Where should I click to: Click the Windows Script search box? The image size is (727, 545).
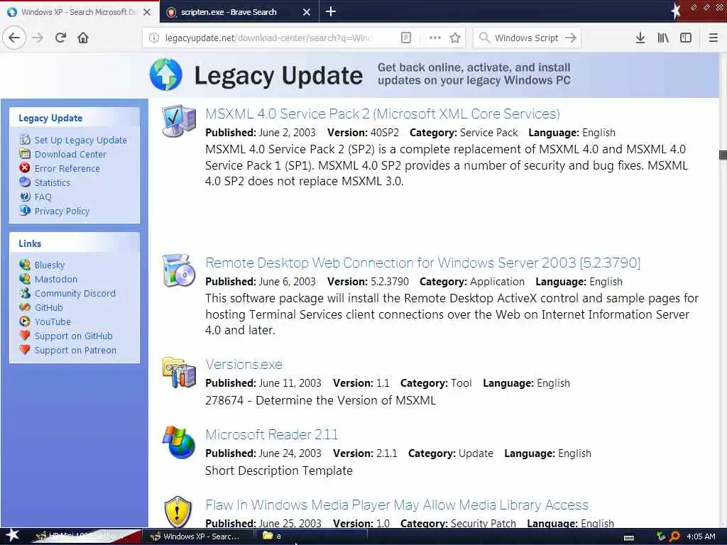tap(526, 38)
